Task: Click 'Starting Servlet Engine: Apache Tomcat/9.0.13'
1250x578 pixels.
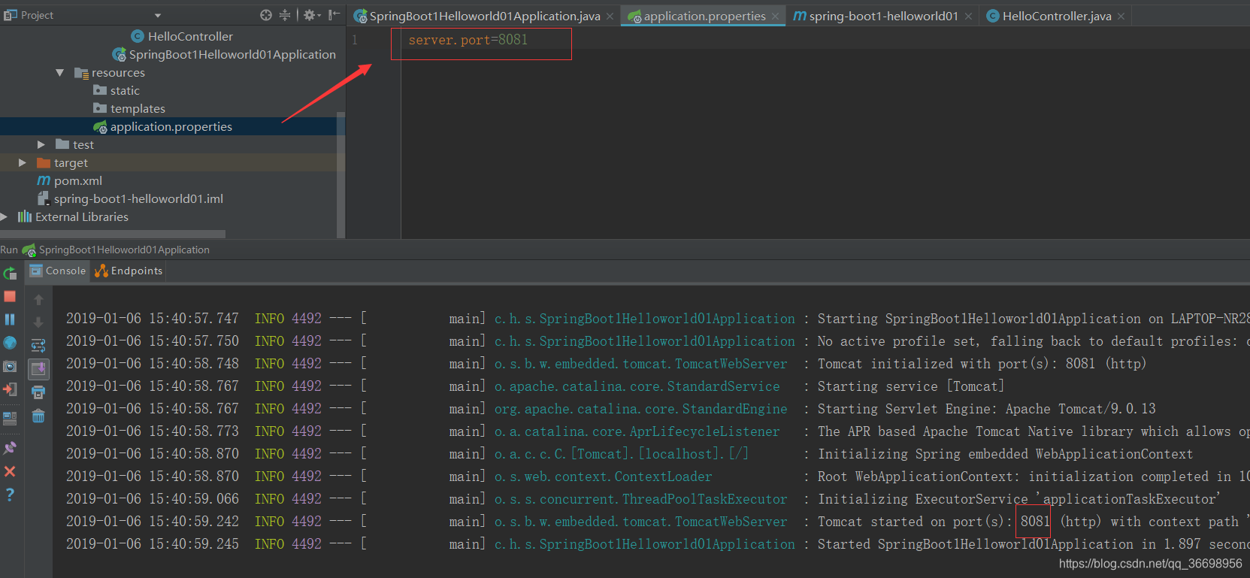Action: click(x=986, y=409)
